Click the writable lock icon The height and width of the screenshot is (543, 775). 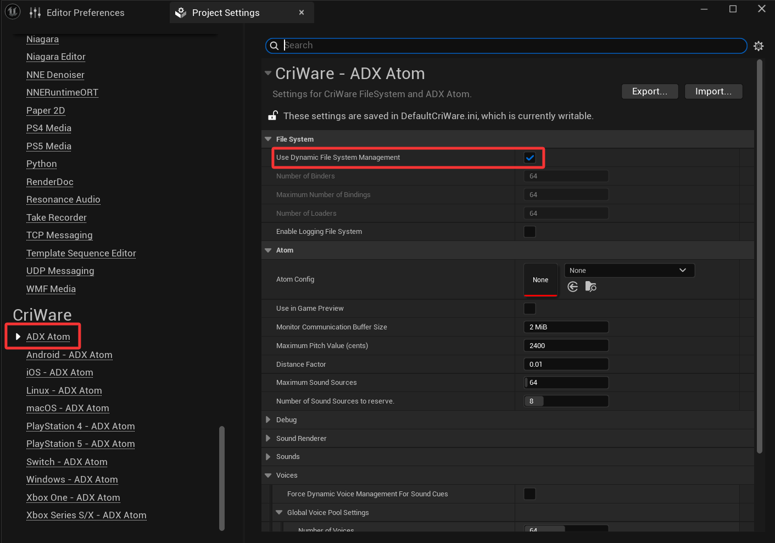click(x=272, y=115)
